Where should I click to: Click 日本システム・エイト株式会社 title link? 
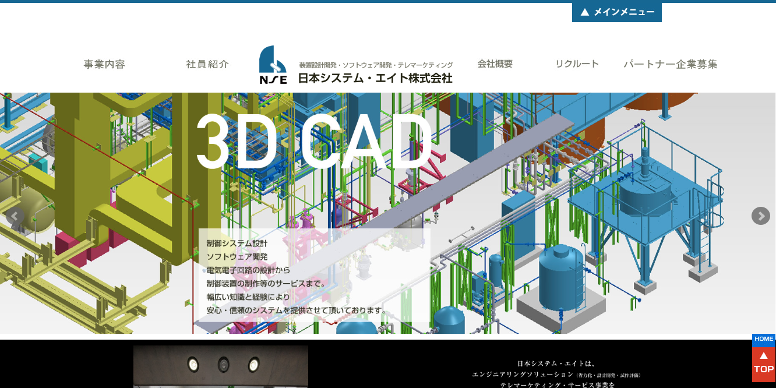pyautogui.click(x=375, y=78)
